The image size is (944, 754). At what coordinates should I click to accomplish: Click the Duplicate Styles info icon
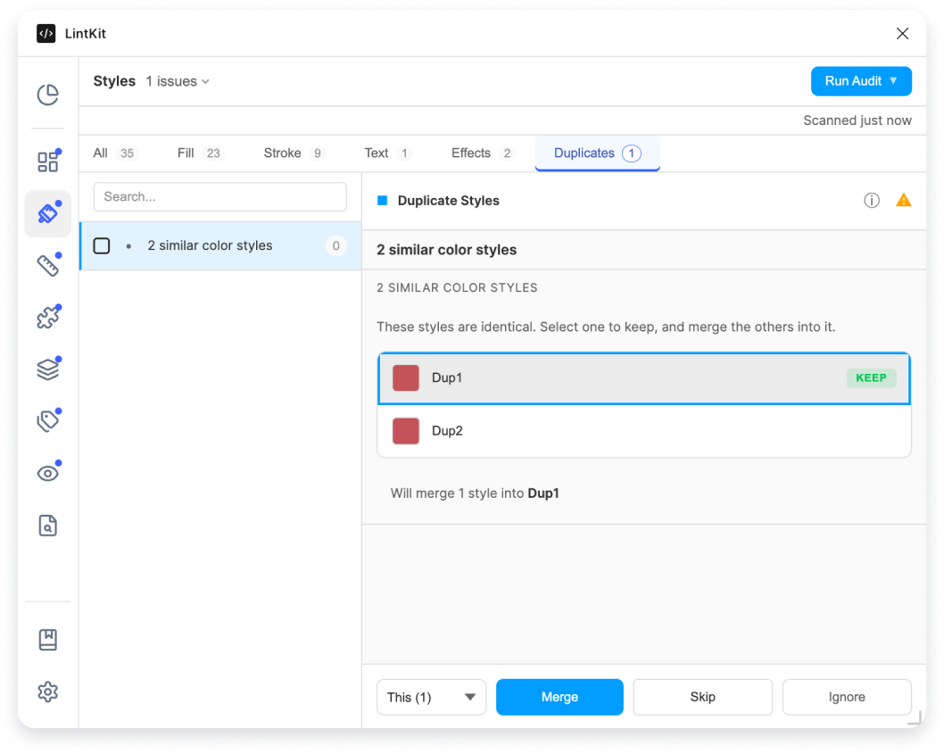(x=872, y=200)
